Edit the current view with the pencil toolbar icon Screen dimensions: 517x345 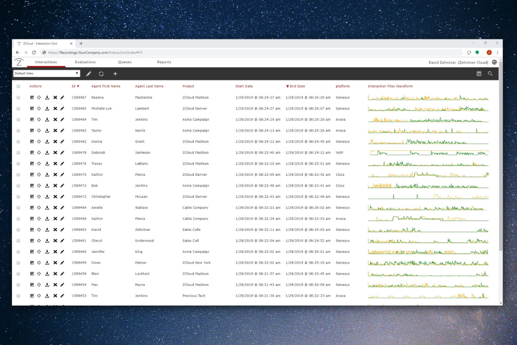(x=88, y=74)
